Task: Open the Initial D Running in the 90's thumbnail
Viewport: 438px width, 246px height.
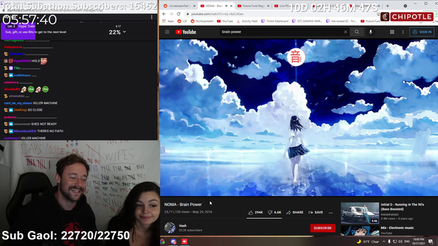Action: click(360, 213)
